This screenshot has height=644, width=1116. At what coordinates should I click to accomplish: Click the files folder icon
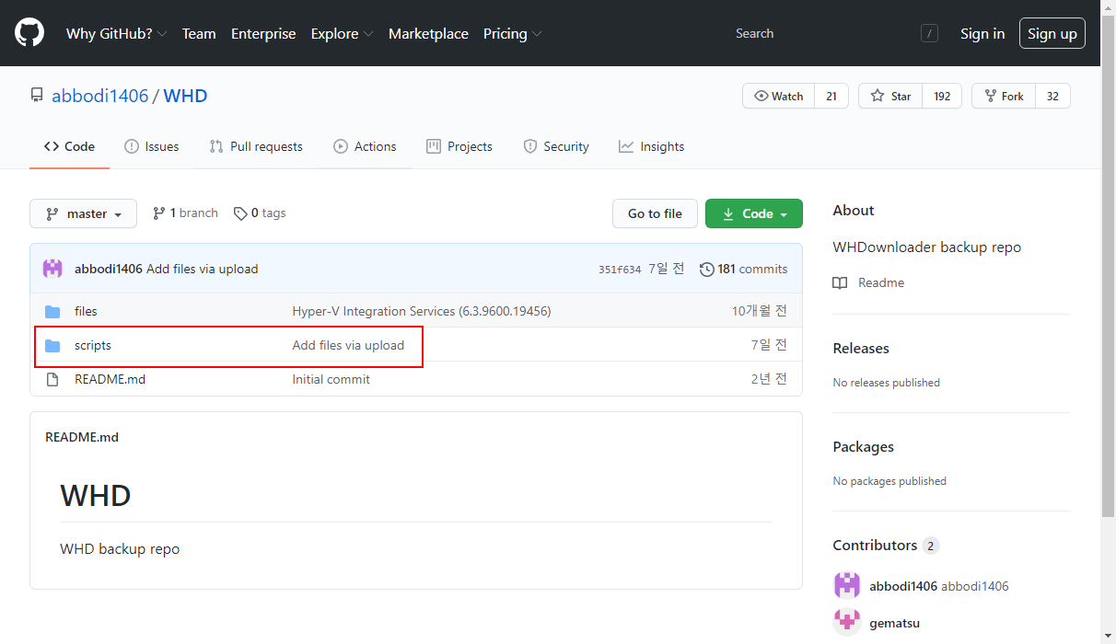[x=52, y=311]
